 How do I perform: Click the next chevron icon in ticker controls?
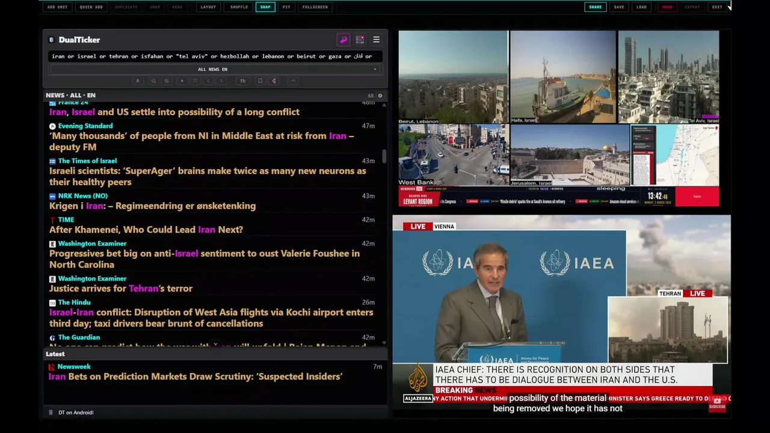coord(221,81)
